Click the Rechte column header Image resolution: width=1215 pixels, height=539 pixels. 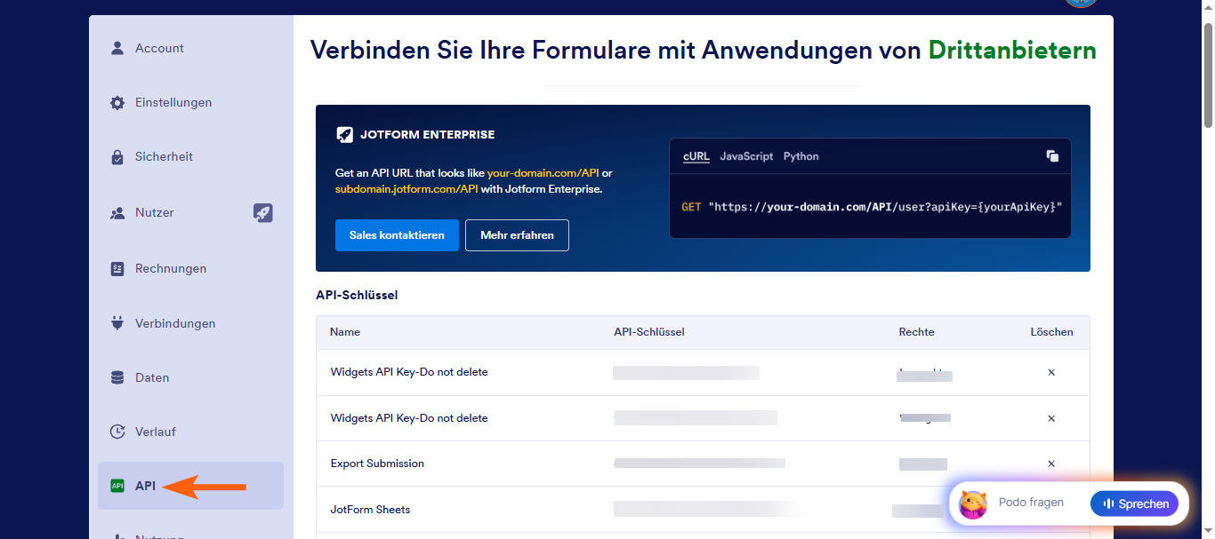tap(917, 332)
